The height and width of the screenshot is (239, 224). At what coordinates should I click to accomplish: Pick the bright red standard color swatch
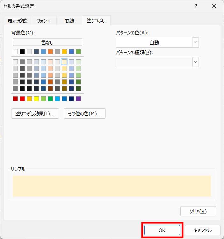pyautogui.click(x=22, y=99)
